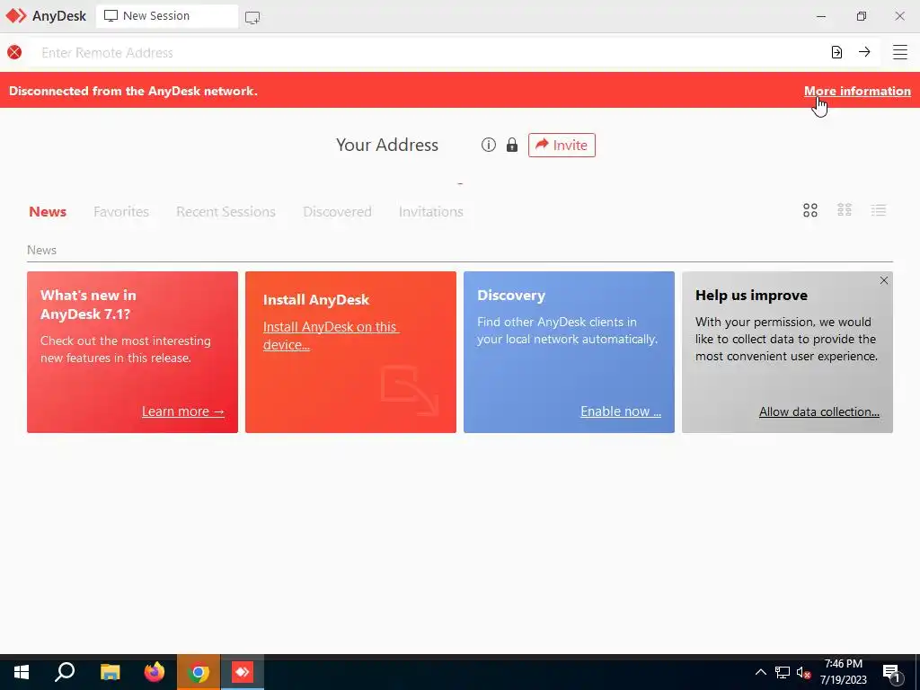Minimize the AnyDesk window
This screenshot has height=690, width=920.
821,16
